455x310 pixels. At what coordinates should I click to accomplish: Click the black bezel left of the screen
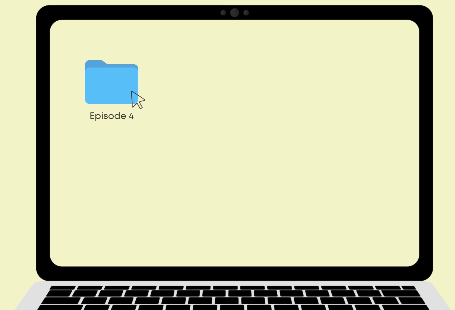click(x=43, y=144)
